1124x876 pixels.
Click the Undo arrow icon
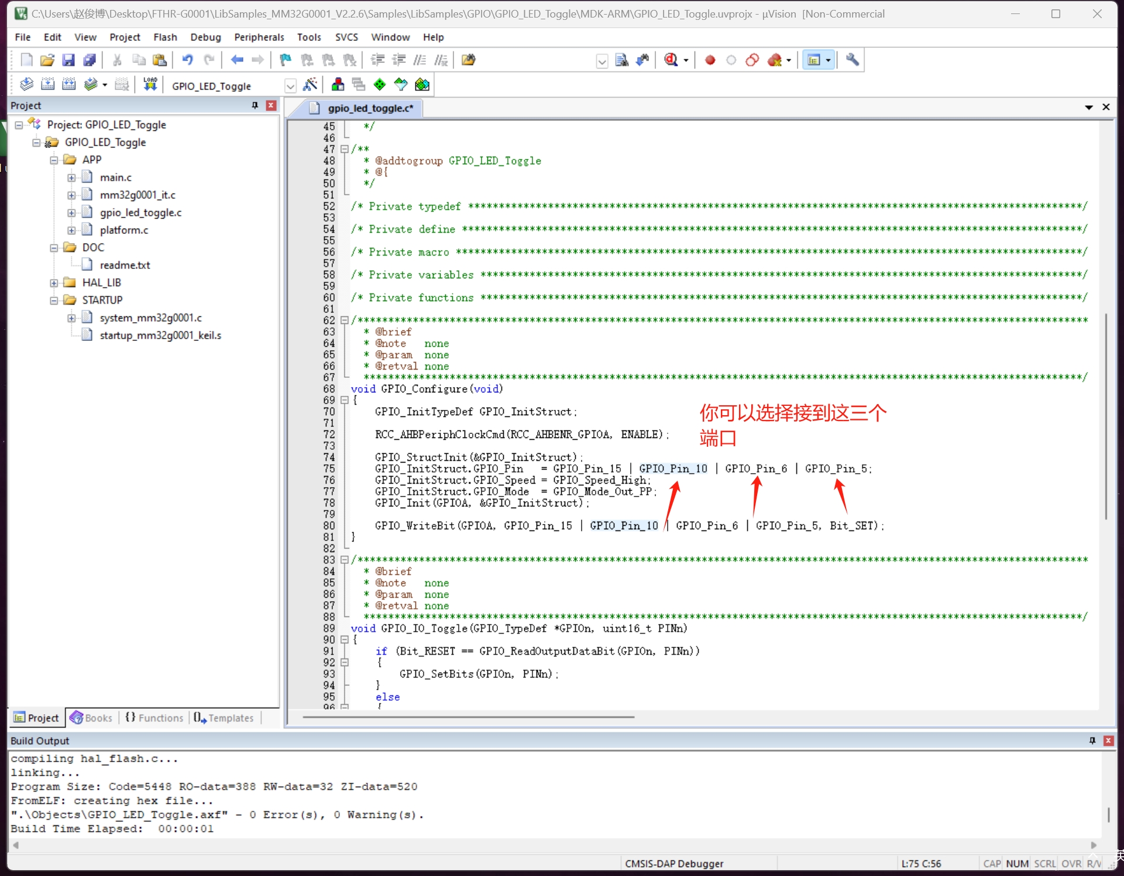pos(187,60)
